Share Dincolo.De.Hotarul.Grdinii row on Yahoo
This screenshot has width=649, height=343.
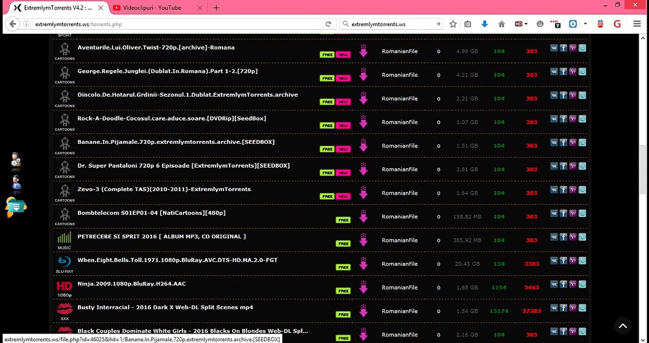(573, 95)
